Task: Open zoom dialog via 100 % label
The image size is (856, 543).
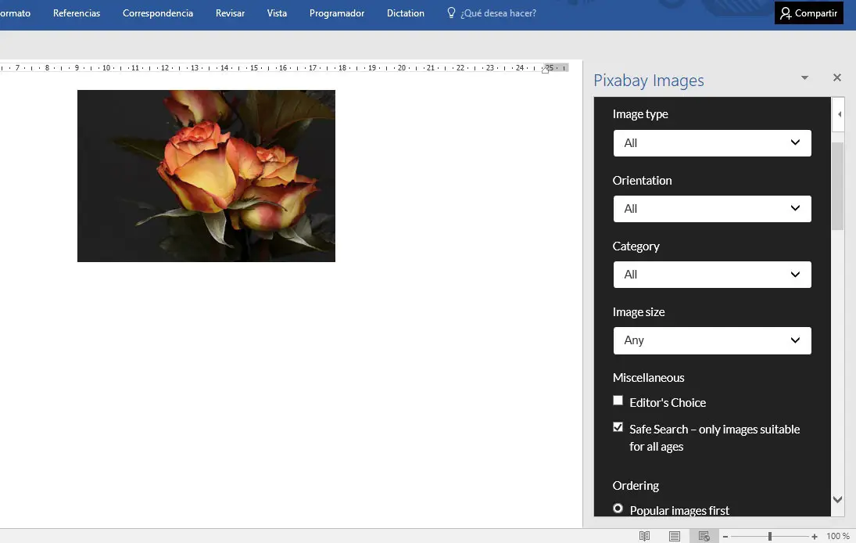Action: pyautogui.click(x=837, y=537)
